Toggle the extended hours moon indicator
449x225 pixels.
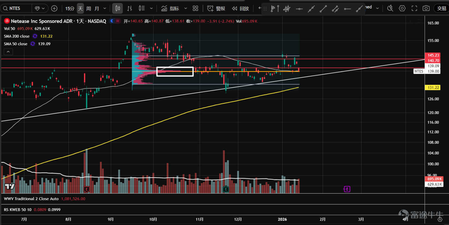click(x=112, y=21)
